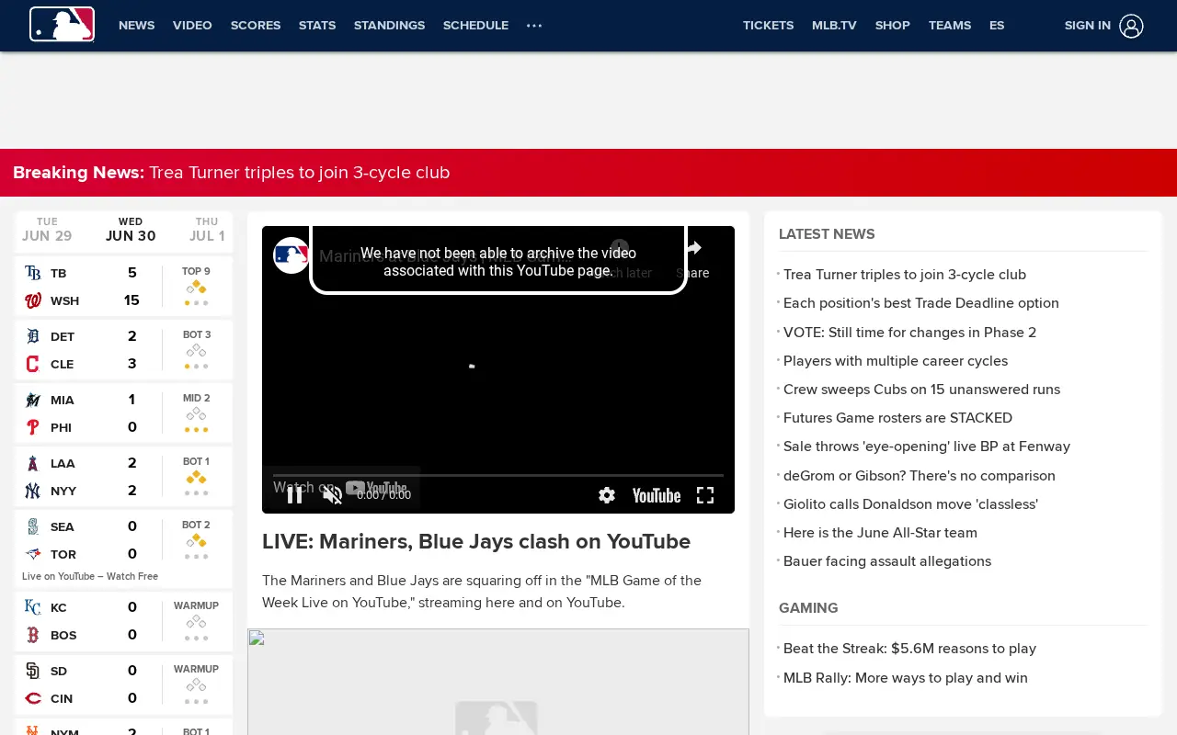Open the video settings gear
Viewport: 1177px width, 735px height.
607,495
